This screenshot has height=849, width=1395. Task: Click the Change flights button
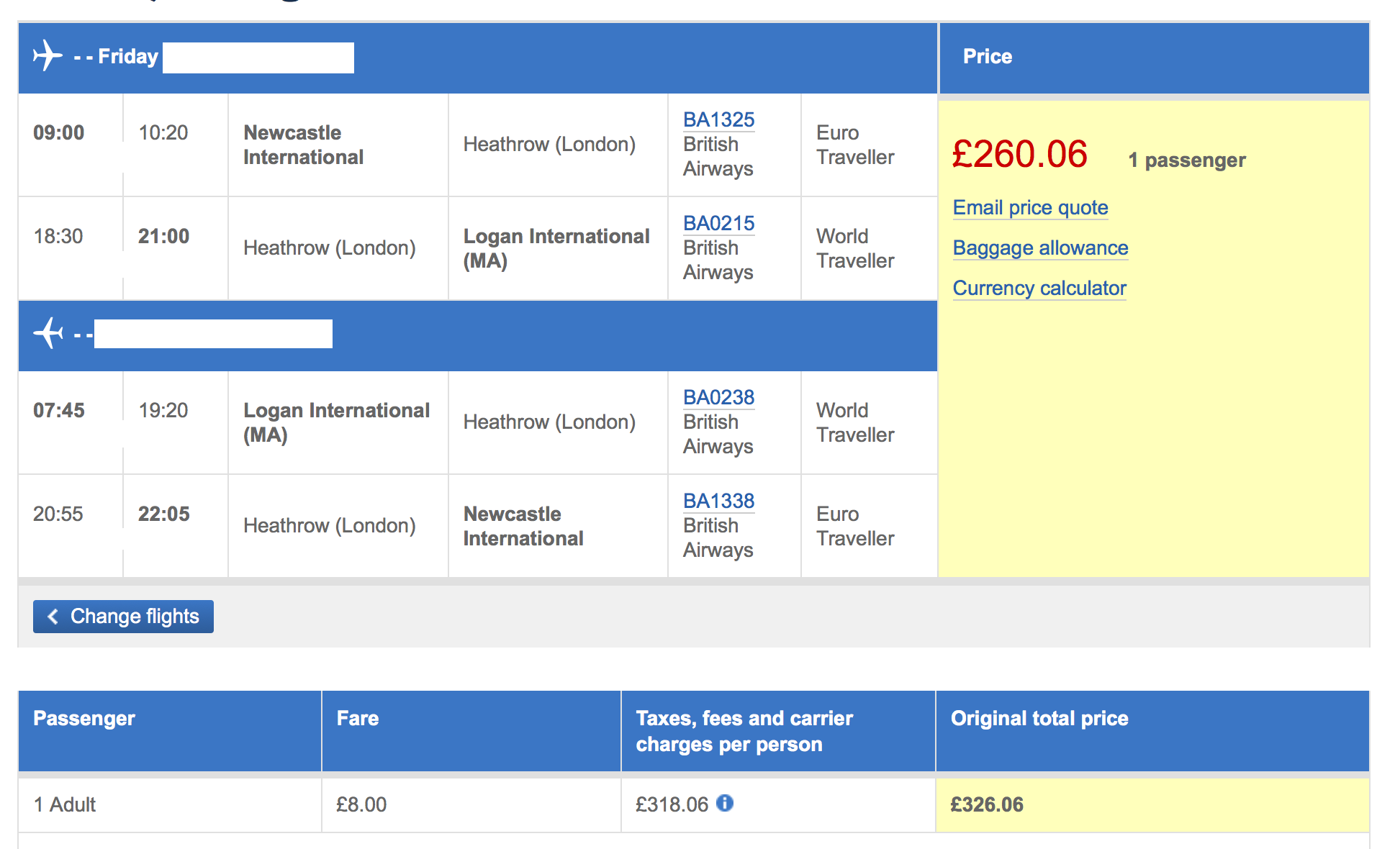(123, 617)
